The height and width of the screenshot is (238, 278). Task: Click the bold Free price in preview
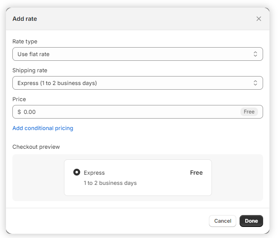196,173
